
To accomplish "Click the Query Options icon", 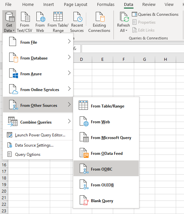I will pyautogui.click(x=10, y=155).
